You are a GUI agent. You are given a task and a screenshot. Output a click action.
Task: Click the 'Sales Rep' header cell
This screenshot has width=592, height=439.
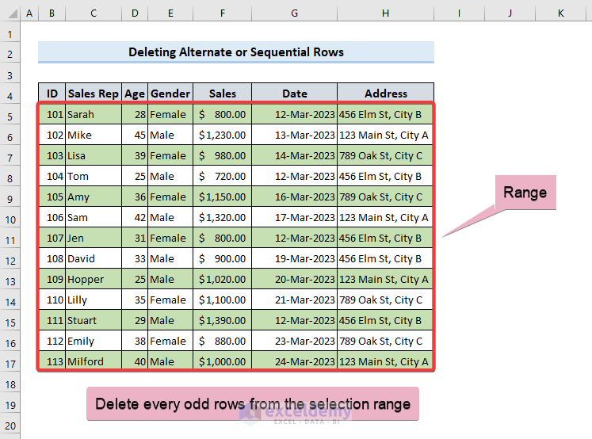click(x=94, y=94)
